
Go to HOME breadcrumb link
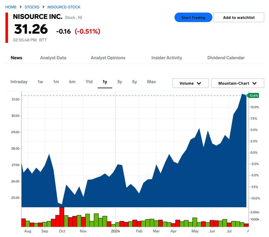click(11, 7)
